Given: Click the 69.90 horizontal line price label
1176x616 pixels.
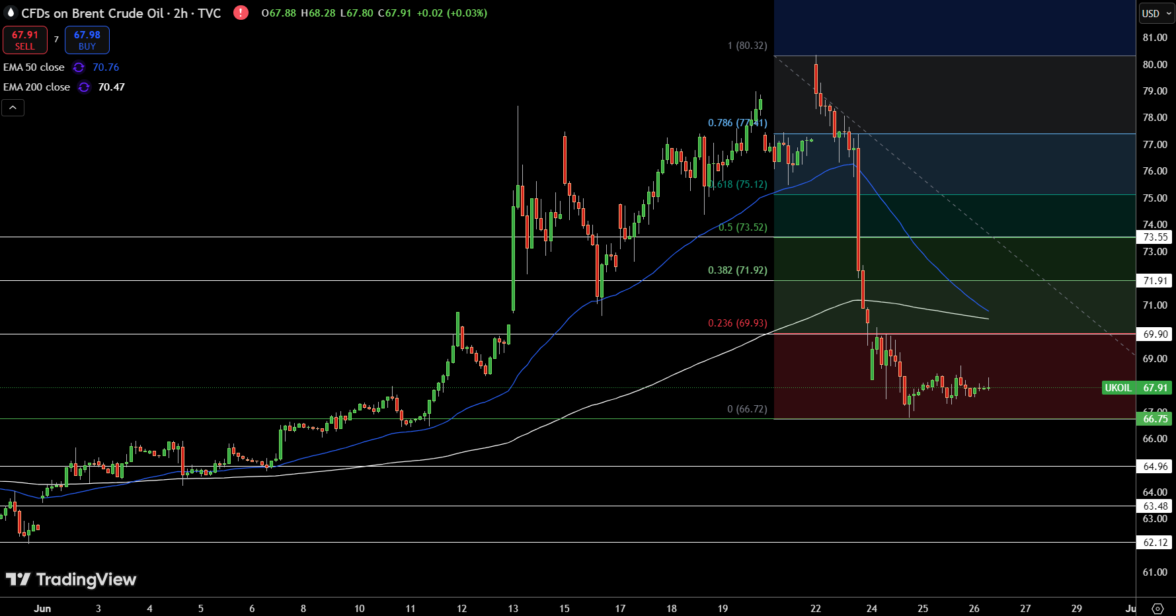Looking at the screenshot, I should [1154, 334].
